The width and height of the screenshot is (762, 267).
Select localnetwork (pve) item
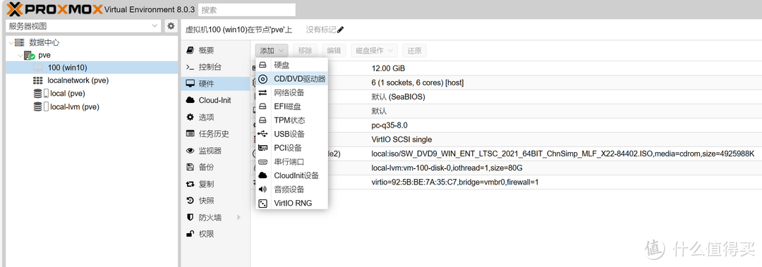pos(78,80)
